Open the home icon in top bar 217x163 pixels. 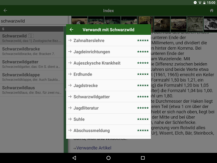click(211, 11)
